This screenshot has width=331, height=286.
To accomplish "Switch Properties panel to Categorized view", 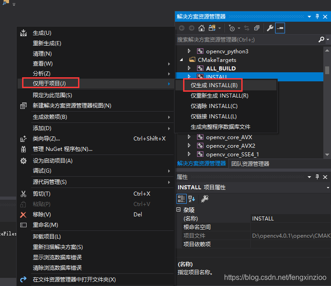I will tap(181, 199).
